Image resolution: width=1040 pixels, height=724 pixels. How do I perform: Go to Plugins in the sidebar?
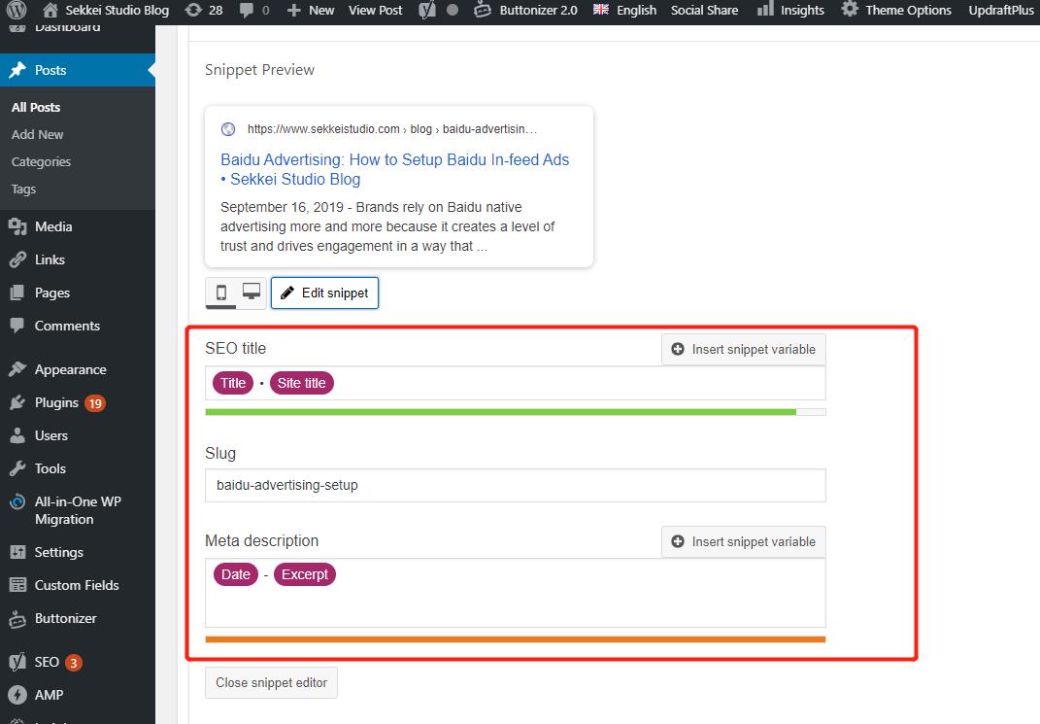[x=56, y=402]
